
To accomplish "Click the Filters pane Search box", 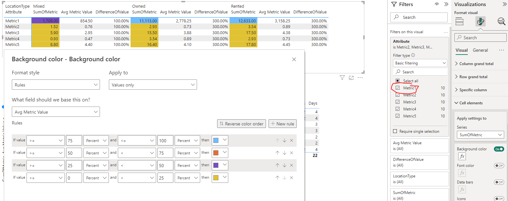I will [419, 17].
